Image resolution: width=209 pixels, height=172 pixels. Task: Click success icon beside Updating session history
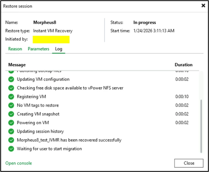click(x=11, y=131)
